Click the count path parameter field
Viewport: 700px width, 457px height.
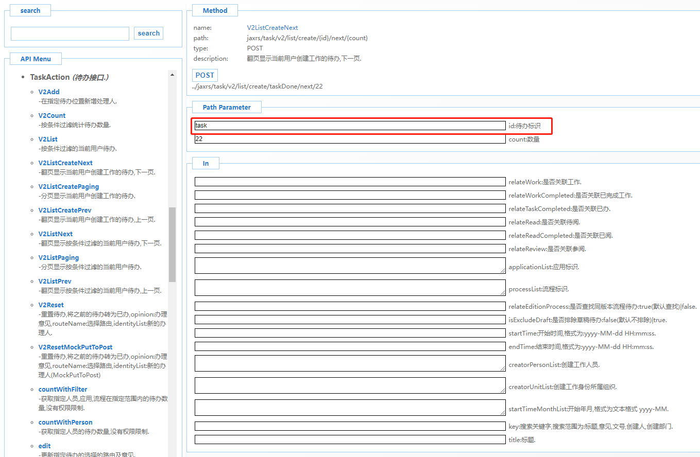tap(350, 139)
